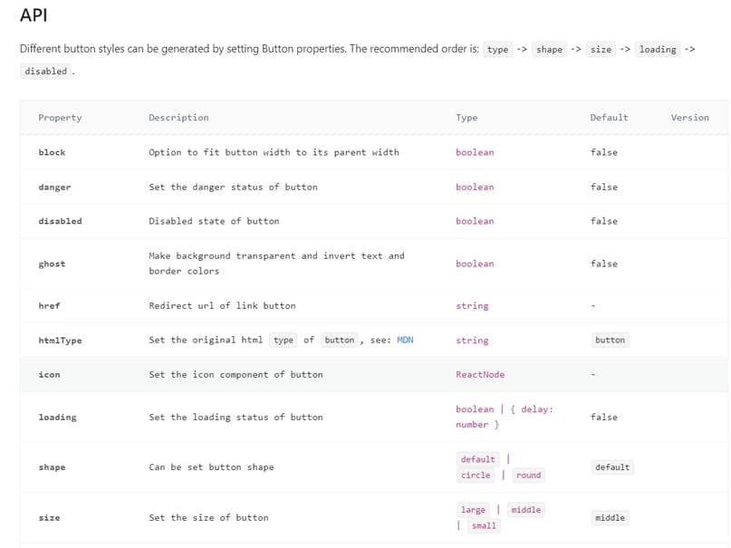Select the 'danger' property name
Screen dimensions: 731x548
pos(54,187)
